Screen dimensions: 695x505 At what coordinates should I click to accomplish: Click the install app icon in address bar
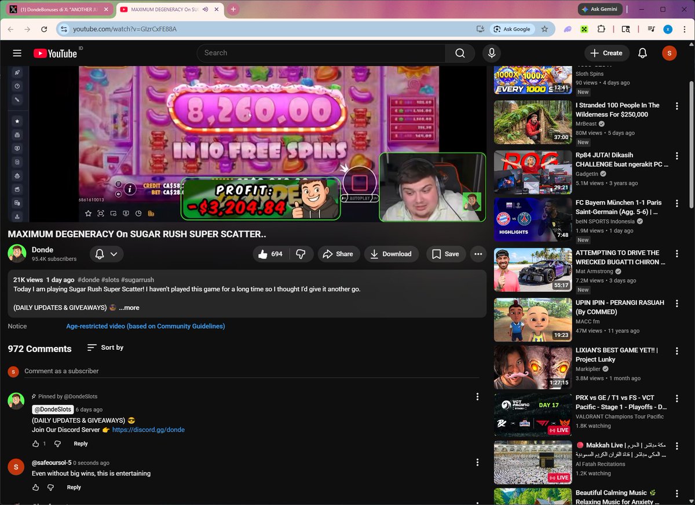coord(480,29)
